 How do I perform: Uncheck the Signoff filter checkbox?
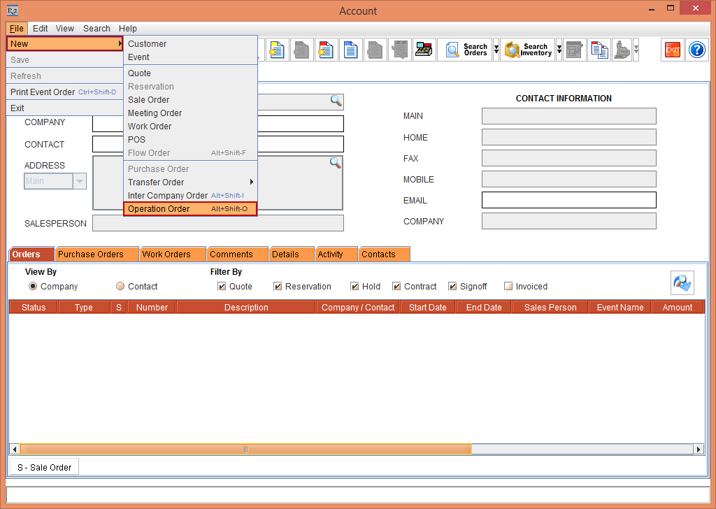pyautogui.click(x=452, y=287)
